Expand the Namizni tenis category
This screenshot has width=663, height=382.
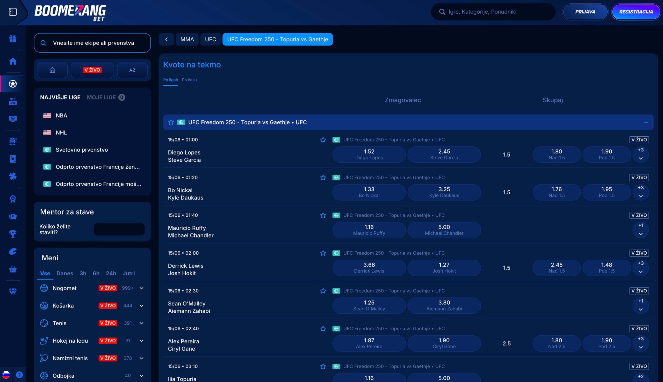141,358
